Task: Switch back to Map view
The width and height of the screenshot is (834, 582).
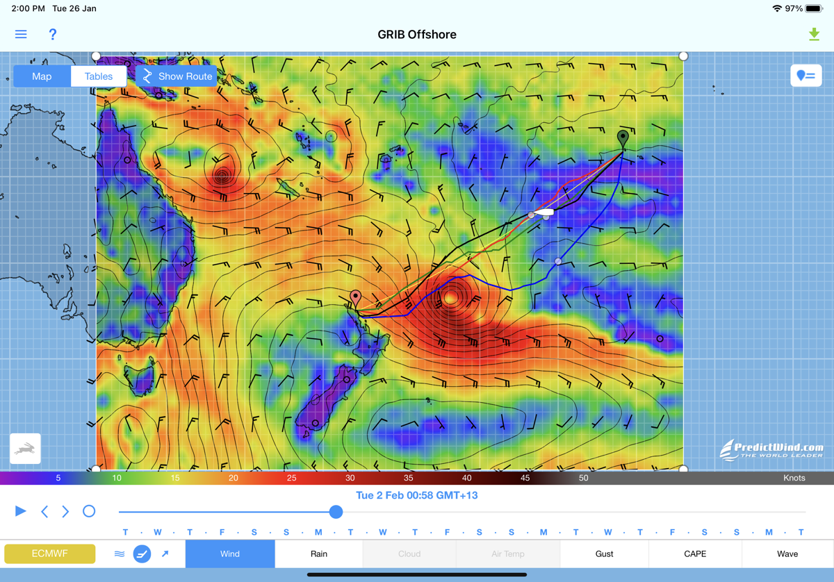Action: coord(41,76)
